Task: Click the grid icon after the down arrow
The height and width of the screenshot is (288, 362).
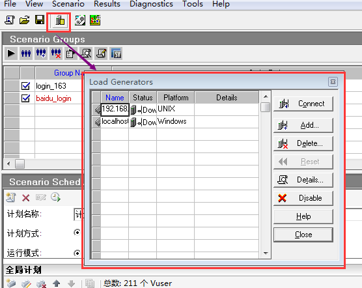Action: (90, 283)
